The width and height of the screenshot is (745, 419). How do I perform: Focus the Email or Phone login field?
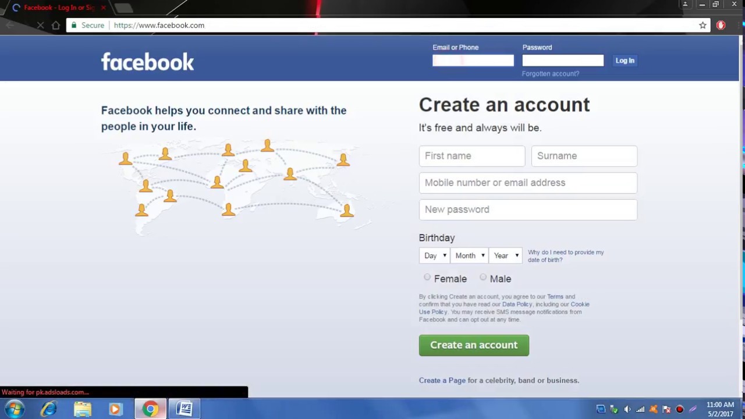coord(473,61)
